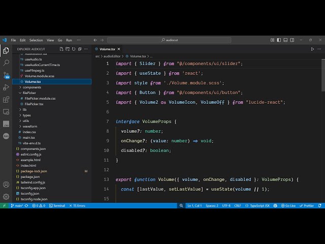Go forward with the navigation arrow
This screenshot has width=325, height=244.
point(102,40)
